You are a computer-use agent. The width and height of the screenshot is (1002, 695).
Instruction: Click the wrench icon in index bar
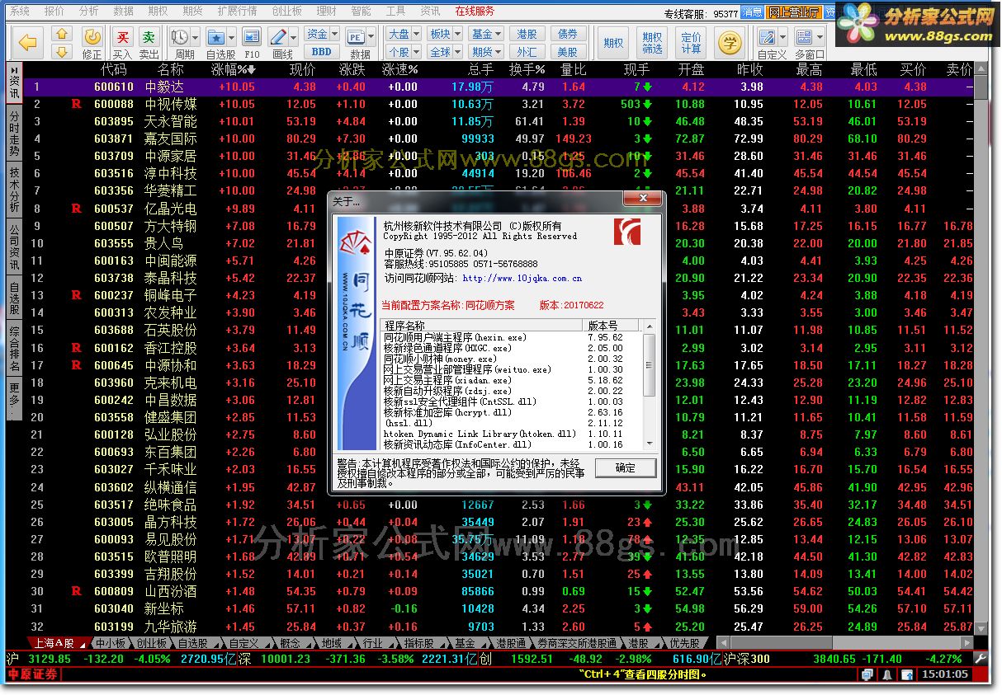(x=981, y=659)
